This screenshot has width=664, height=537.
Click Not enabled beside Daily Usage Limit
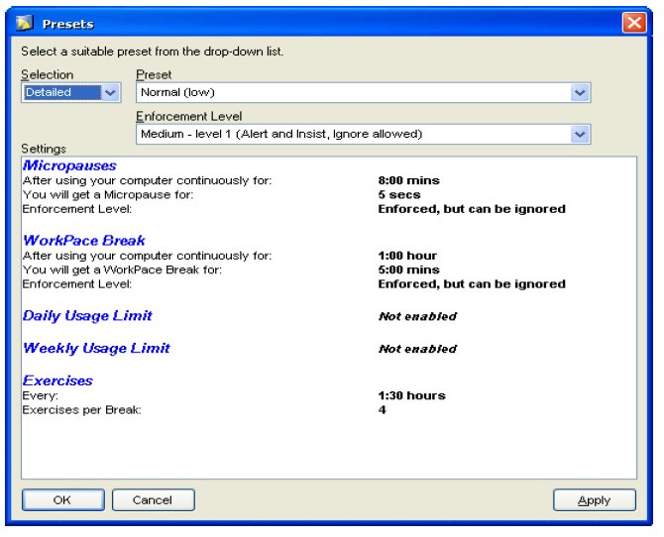click(417, 316)
